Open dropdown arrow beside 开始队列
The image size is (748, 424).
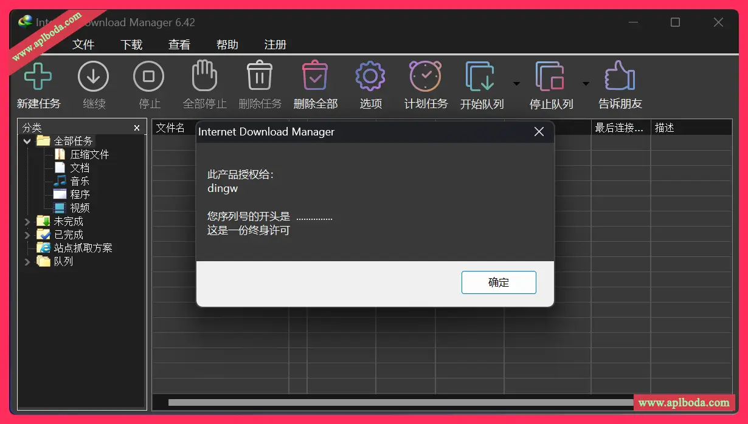[516, 84]
